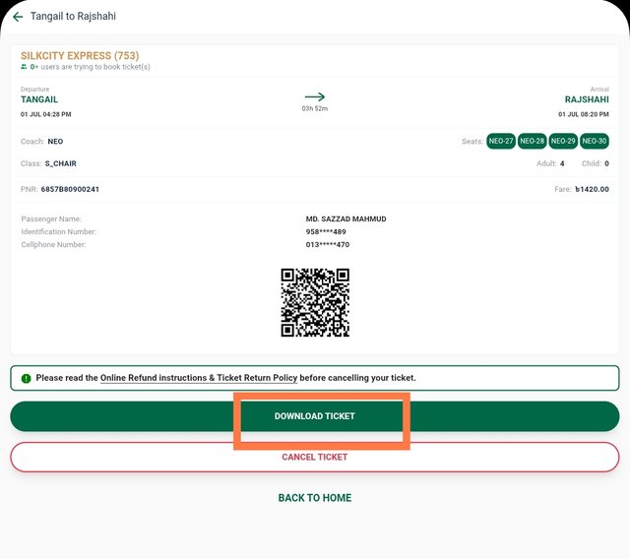This screenshot has height=559, width=630.
Task: Tap Back to Home
Action: click(315, 498)
